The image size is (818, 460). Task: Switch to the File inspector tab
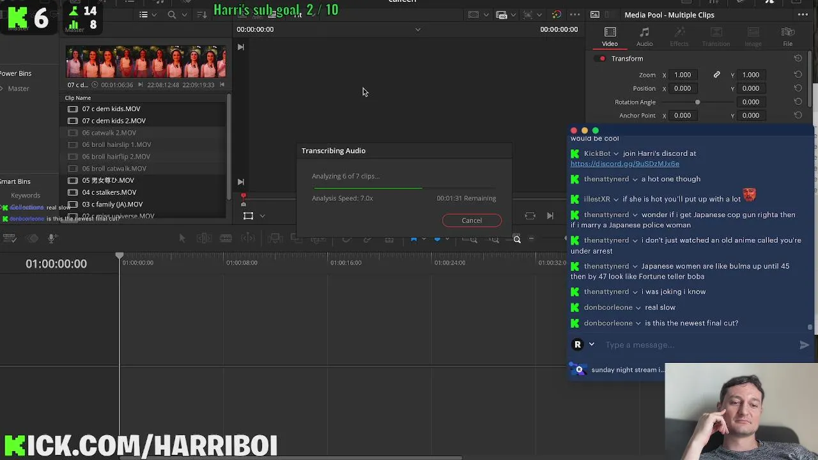tap(788, 37)
